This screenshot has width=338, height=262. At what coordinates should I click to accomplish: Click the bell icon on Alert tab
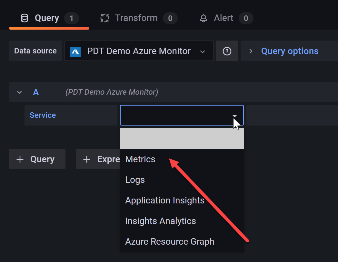point(203,18)
